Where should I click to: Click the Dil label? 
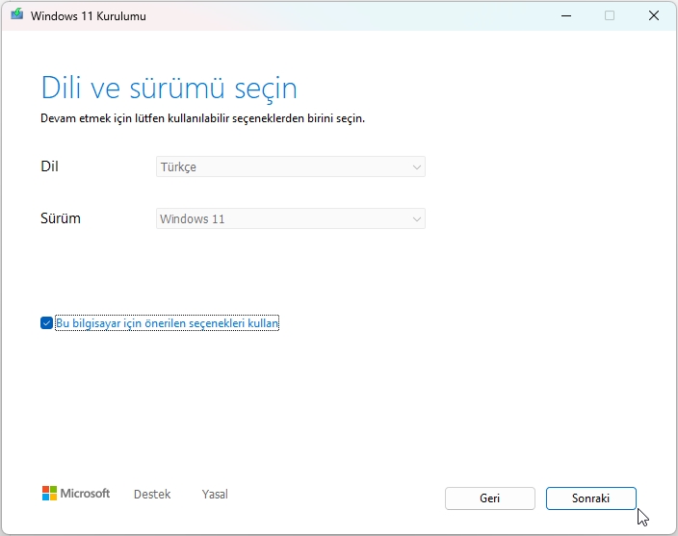pos(49,166)
